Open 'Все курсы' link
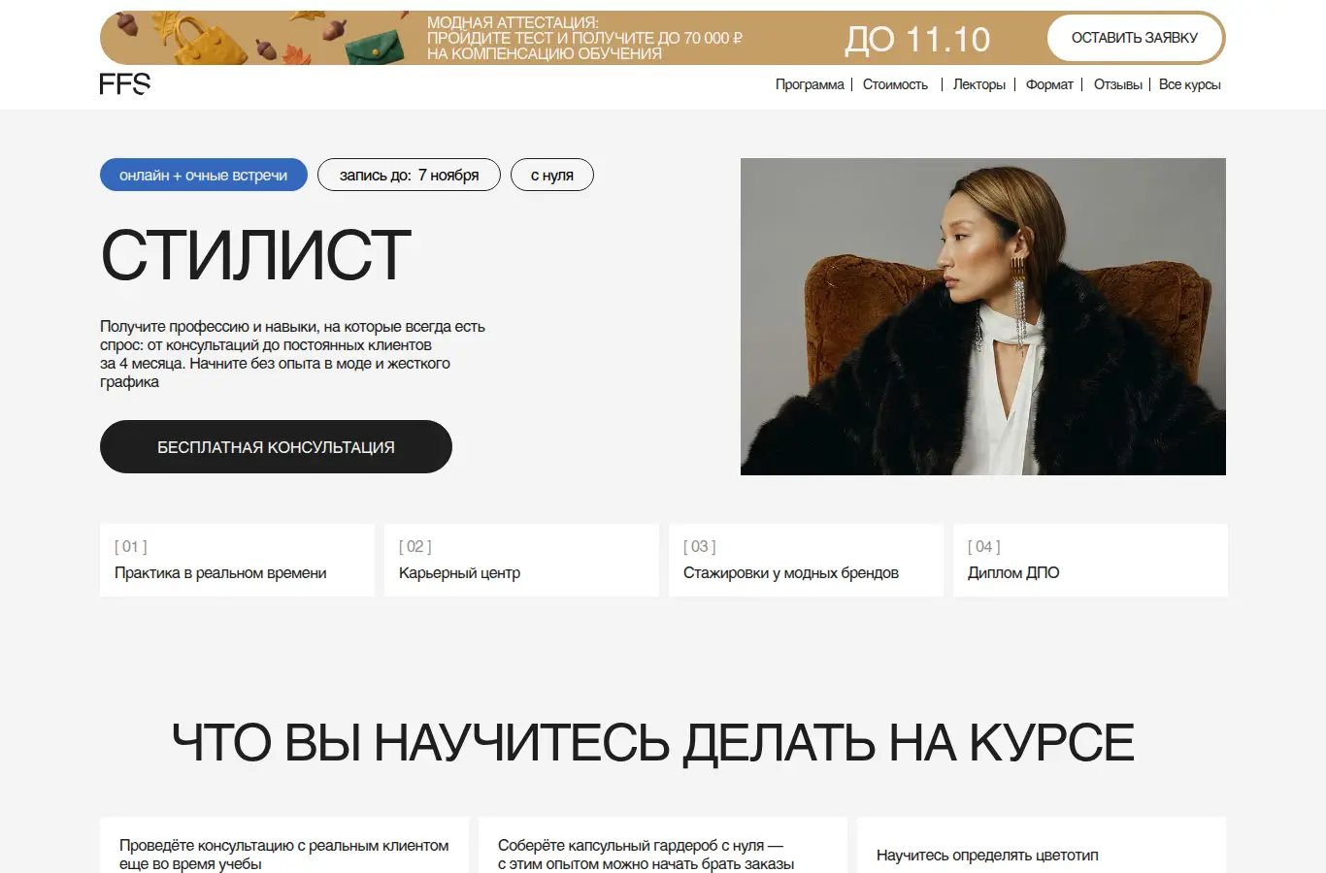 point(1189,84)
